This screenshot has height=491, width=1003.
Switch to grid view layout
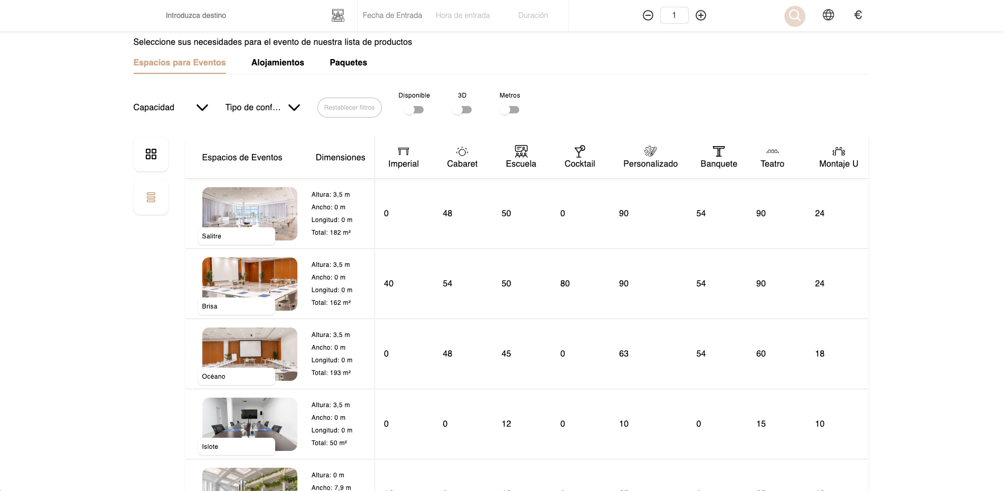(151, 153)
